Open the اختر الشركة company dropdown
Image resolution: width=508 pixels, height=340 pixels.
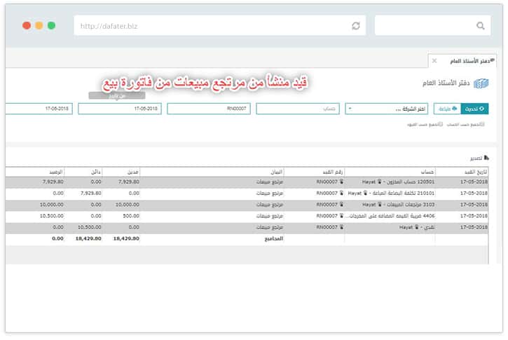click(x=387, y=109)
